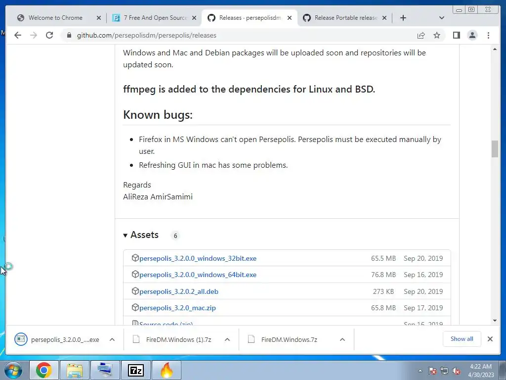
Task: Open the flame icon app in taskbar
Action: tap(167, 370)
